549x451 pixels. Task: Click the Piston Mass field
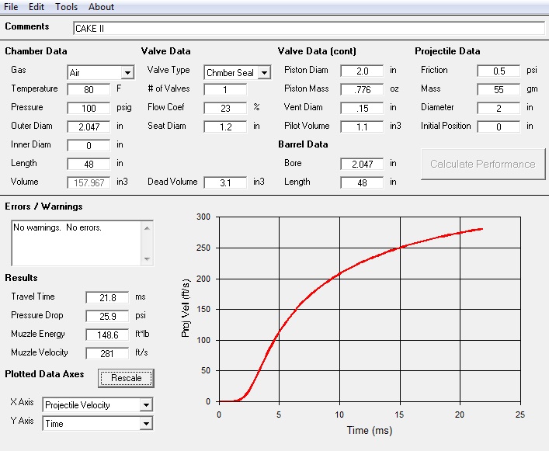[362, 89]
